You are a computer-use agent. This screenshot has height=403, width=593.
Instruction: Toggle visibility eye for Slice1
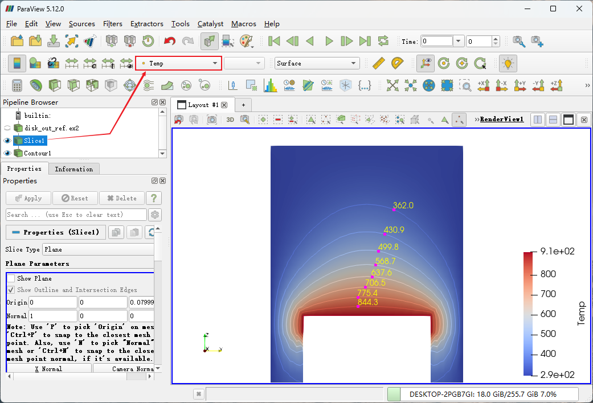click(x=7, y=141)
